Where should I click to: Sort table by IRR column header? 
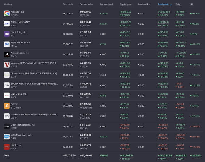[192, 5]
